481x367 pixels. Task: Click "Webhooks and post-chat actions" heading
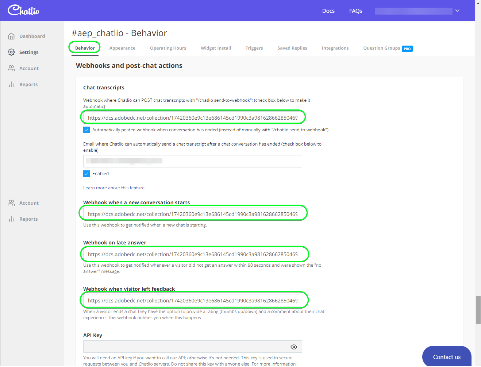coord(129,66)
